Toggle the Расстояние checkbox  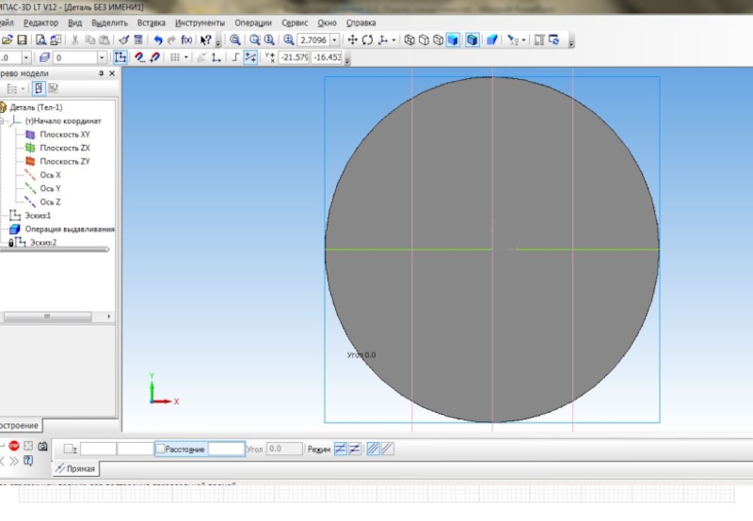coord(160,449)
